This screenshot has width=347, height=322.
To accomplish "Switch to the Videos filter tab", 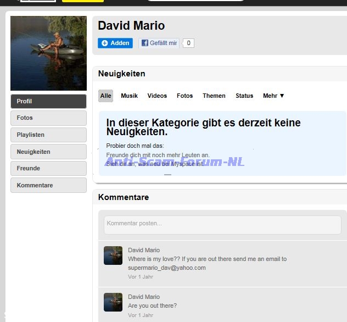I will pos(157,96).
